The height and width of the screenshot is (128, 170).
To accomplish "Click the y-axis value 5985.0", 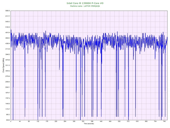I will coord(8,11).
